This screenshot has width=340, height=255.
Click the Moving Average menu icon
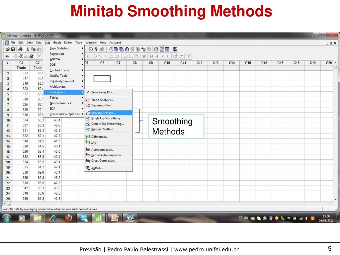click(x=87, y=113)
